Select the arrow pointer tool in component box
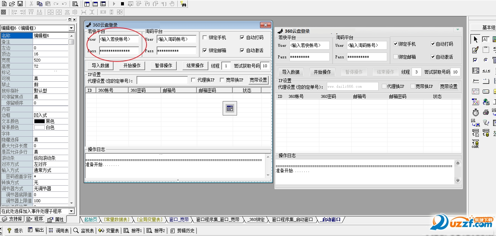The image size is (496, 236). tap(476, 40)
